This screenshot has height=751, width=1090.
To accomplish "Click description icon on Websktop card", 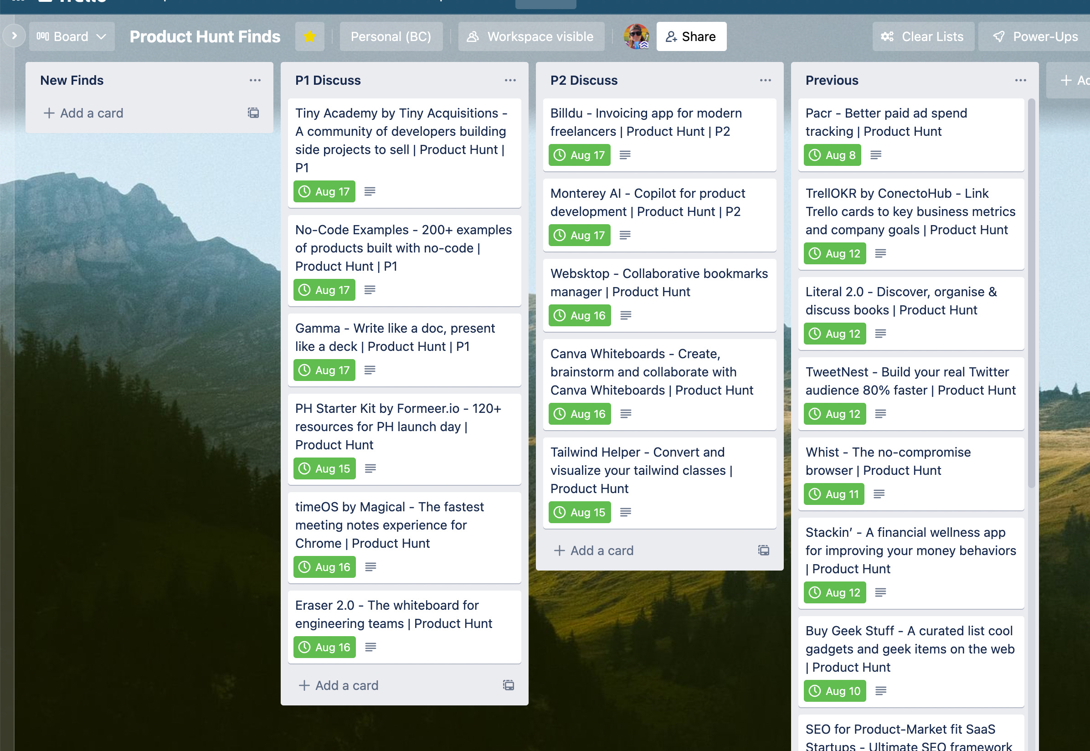I will 625,315.
